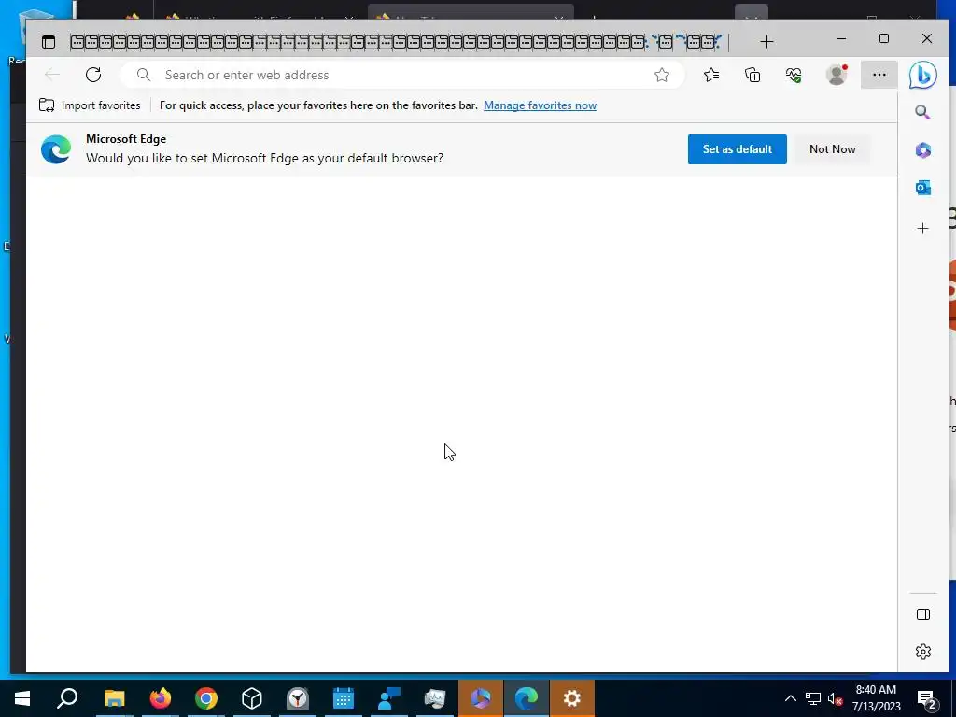Screen dimensions: 956x717
Task: Click Import favorites
Action: tap(90, 105)
